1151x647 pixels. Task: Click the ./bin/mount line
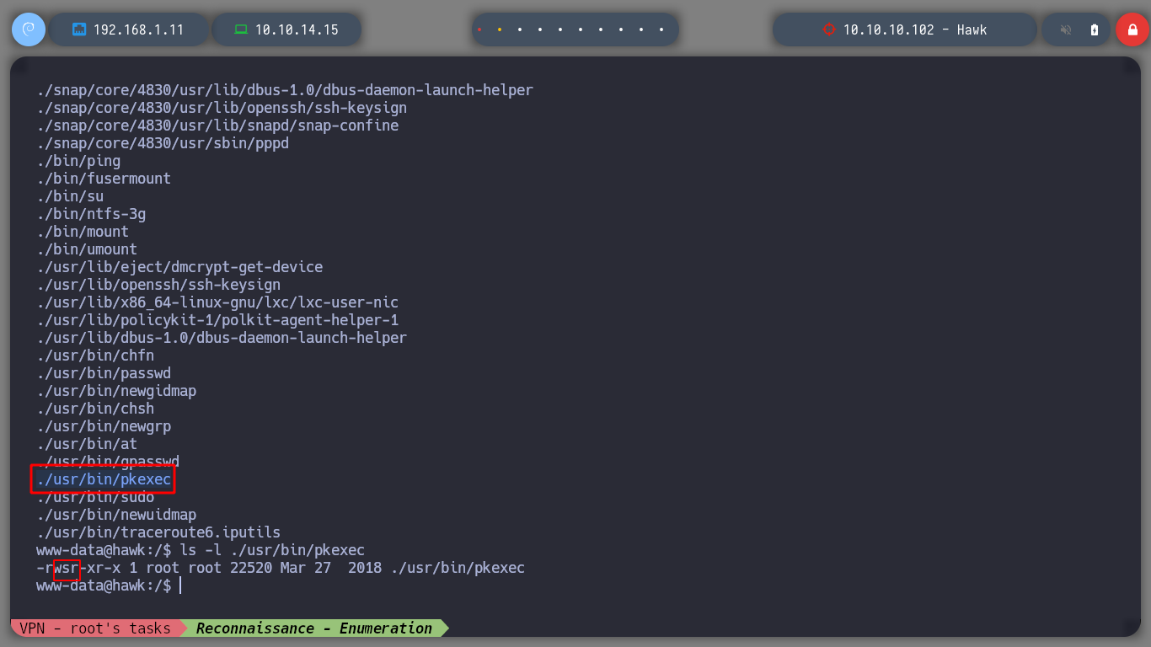[x=83, y=232]
